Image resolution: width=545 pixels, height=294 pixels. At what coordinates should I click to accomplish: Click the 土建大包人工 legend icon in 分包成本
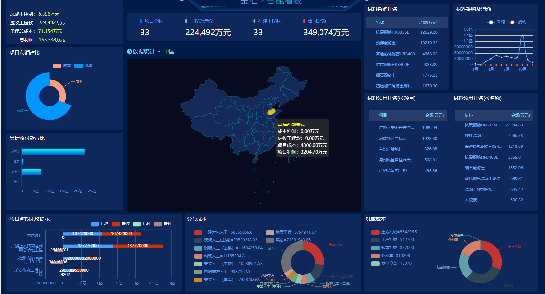(x=198, y=232)
